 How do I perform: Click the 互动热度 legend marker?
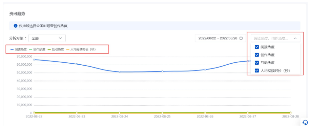pyautogui.click(x=49, y=50)
